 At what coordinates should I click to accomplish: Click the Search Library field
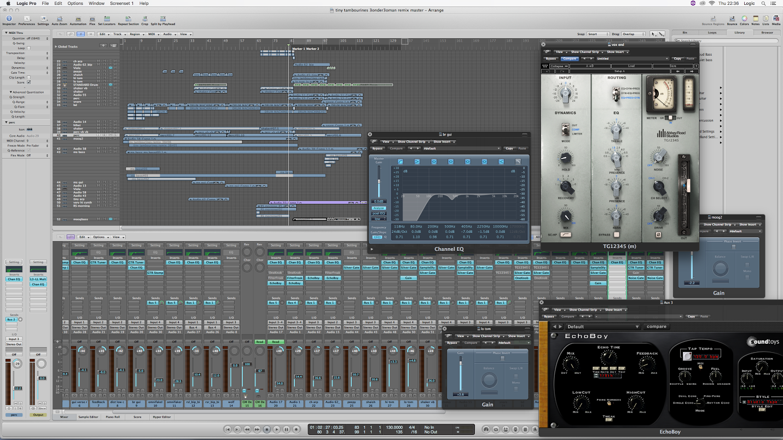click(x=726, y=40)
